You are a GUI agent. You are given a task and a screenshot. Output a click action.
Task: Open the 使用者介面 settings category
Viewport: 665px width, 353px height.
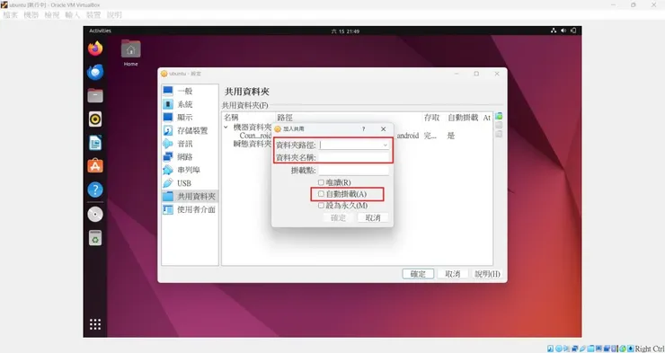pyautogui.click(x=190, y=209)
